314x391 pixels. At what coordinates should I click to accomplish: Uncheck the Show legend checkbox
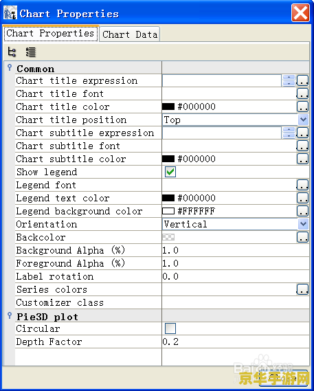(170, 172)
